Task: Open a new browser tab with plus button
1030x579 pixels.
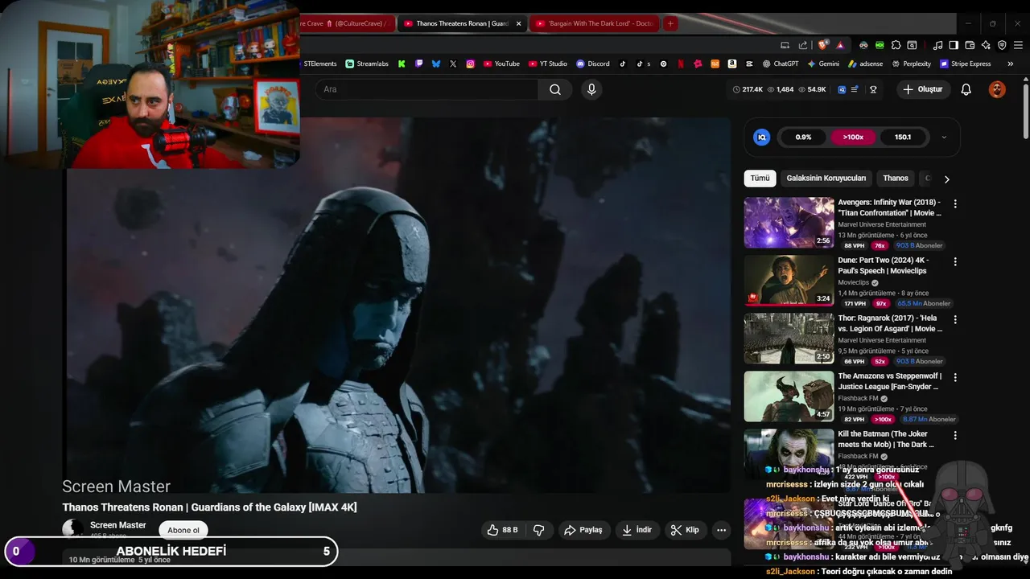Action: tap(670, 23)
